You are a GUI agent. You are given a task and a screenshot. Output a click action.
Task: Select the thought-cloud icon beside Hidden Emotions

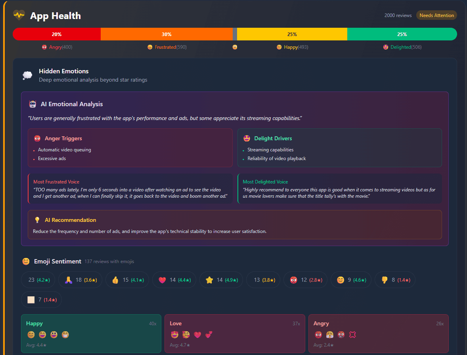tap(27, 75)
